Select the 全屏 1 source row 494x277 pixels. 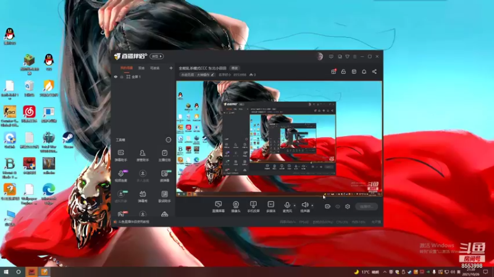(143, 76)
